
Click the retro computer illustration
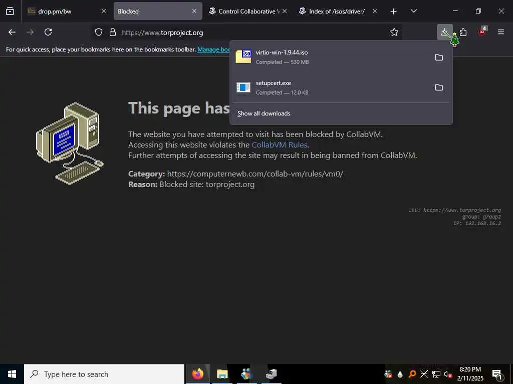click(x=70, y=143)
